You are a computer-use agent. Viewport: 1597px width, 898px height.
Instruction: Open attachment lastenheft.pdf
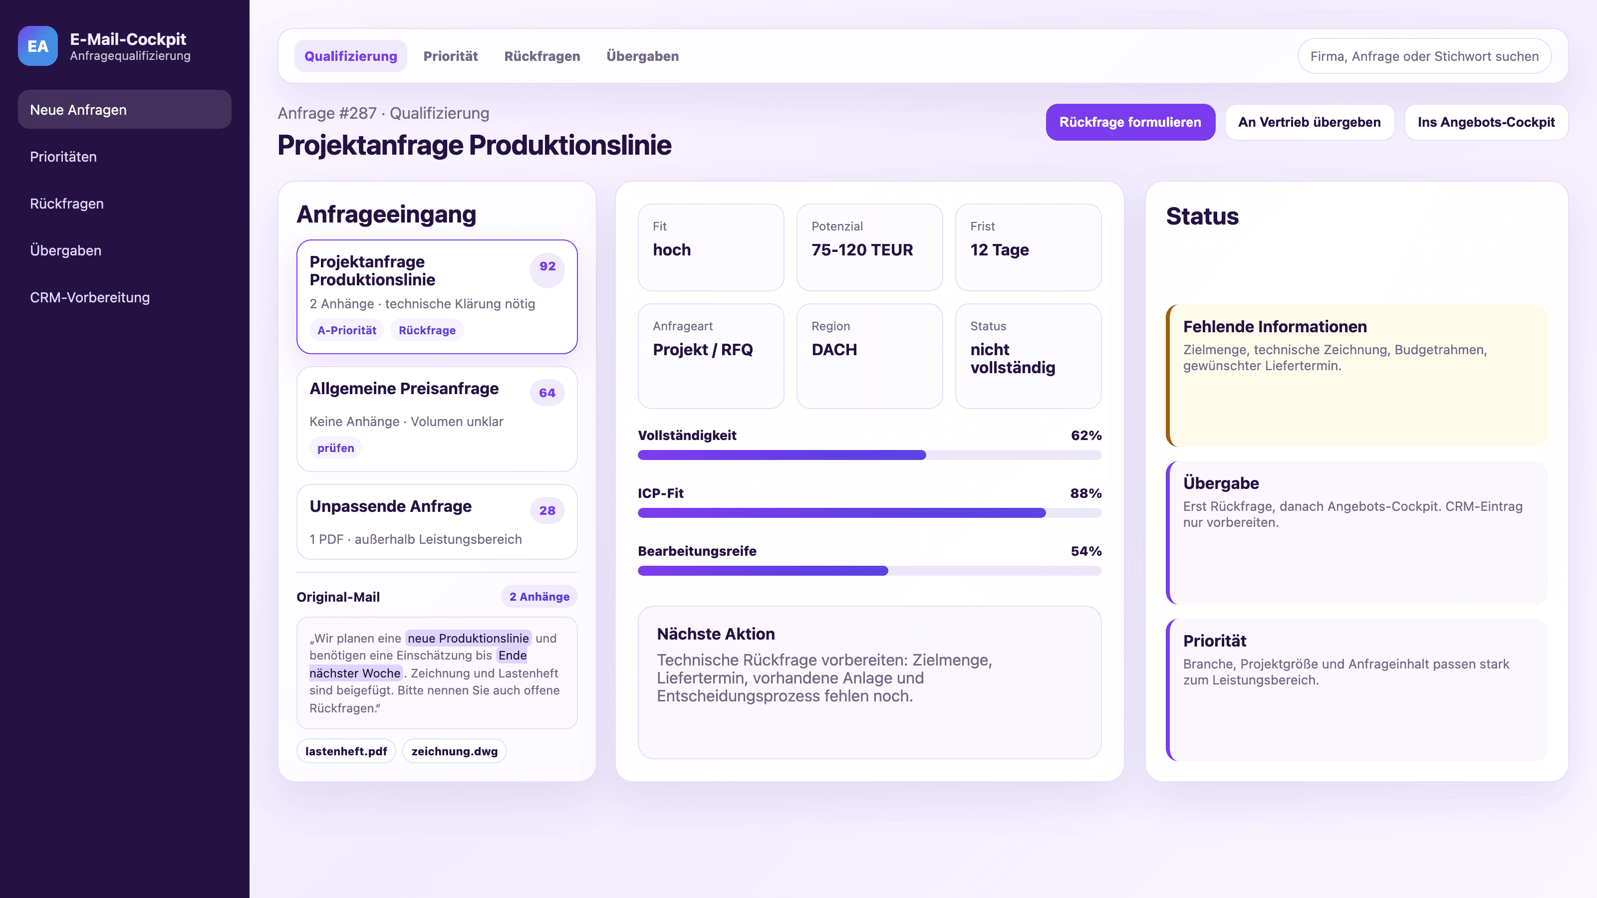coord(346,751)
